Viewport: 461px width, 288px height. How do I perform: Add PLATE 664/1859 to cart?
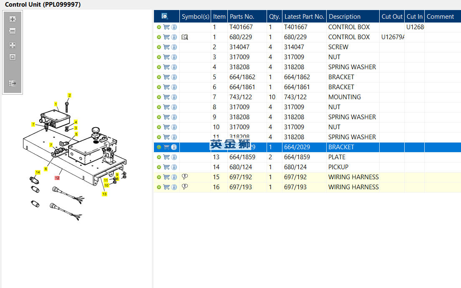point(166,157)
